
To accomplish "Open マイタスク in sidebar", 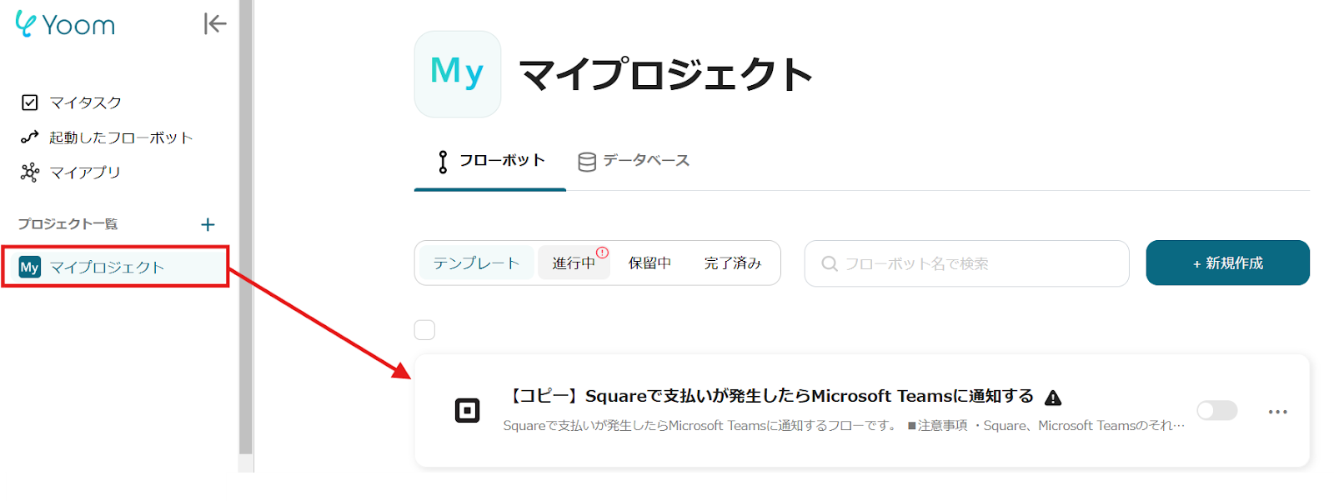I will 85,103.
